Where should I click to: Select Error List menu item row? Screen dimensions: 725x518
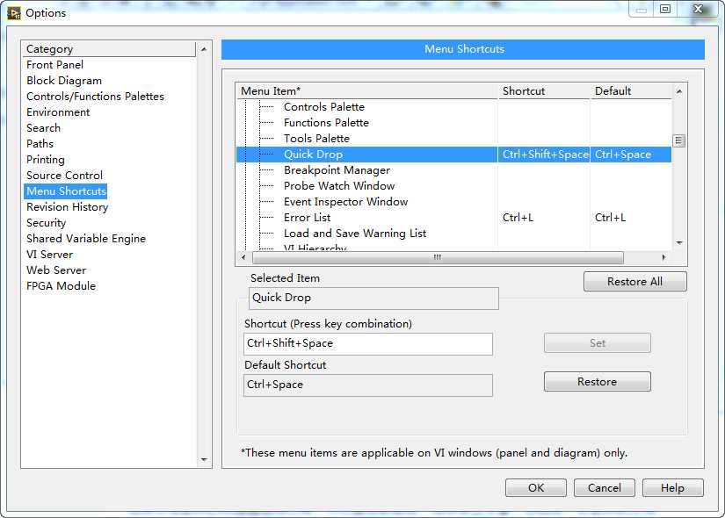pyautogui.click(x=307, y=218)
